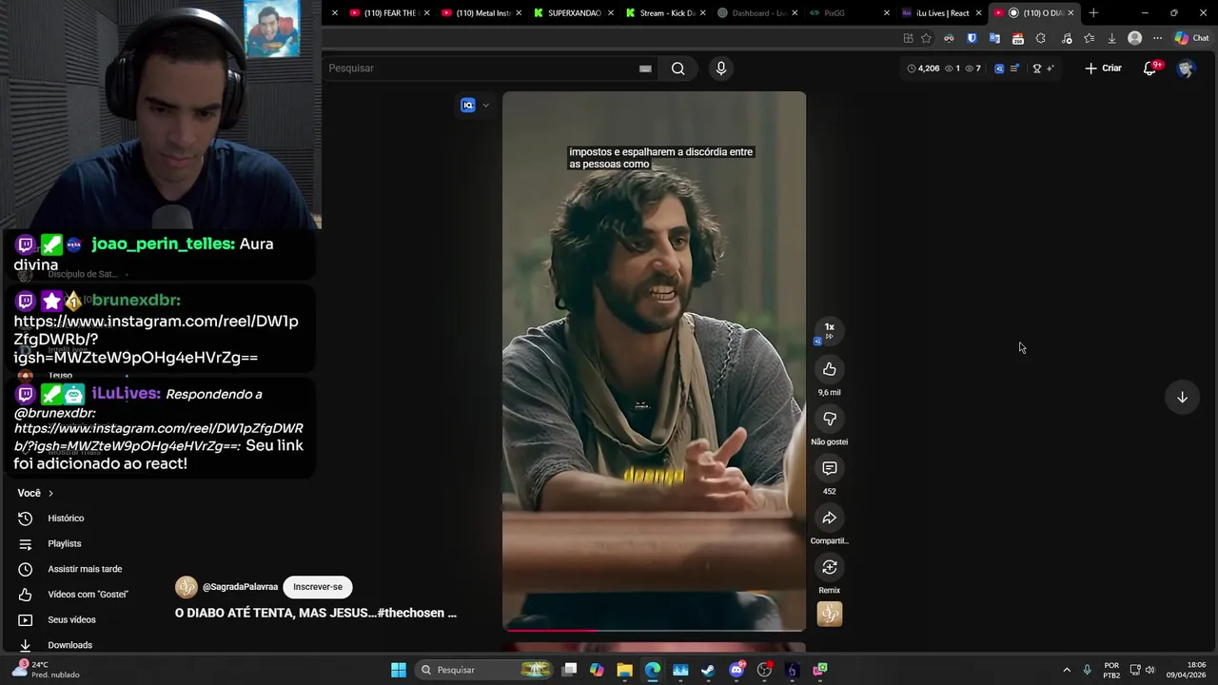The image size is (1218, 685).
Task: Open the on-screen keyboard icon in search box
Action: point(645,68)
